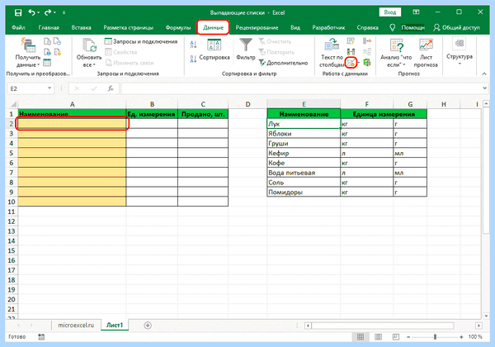Click the vertical scrollbar down arrow
The image size is (495, 347).
[x=486, y=316]
